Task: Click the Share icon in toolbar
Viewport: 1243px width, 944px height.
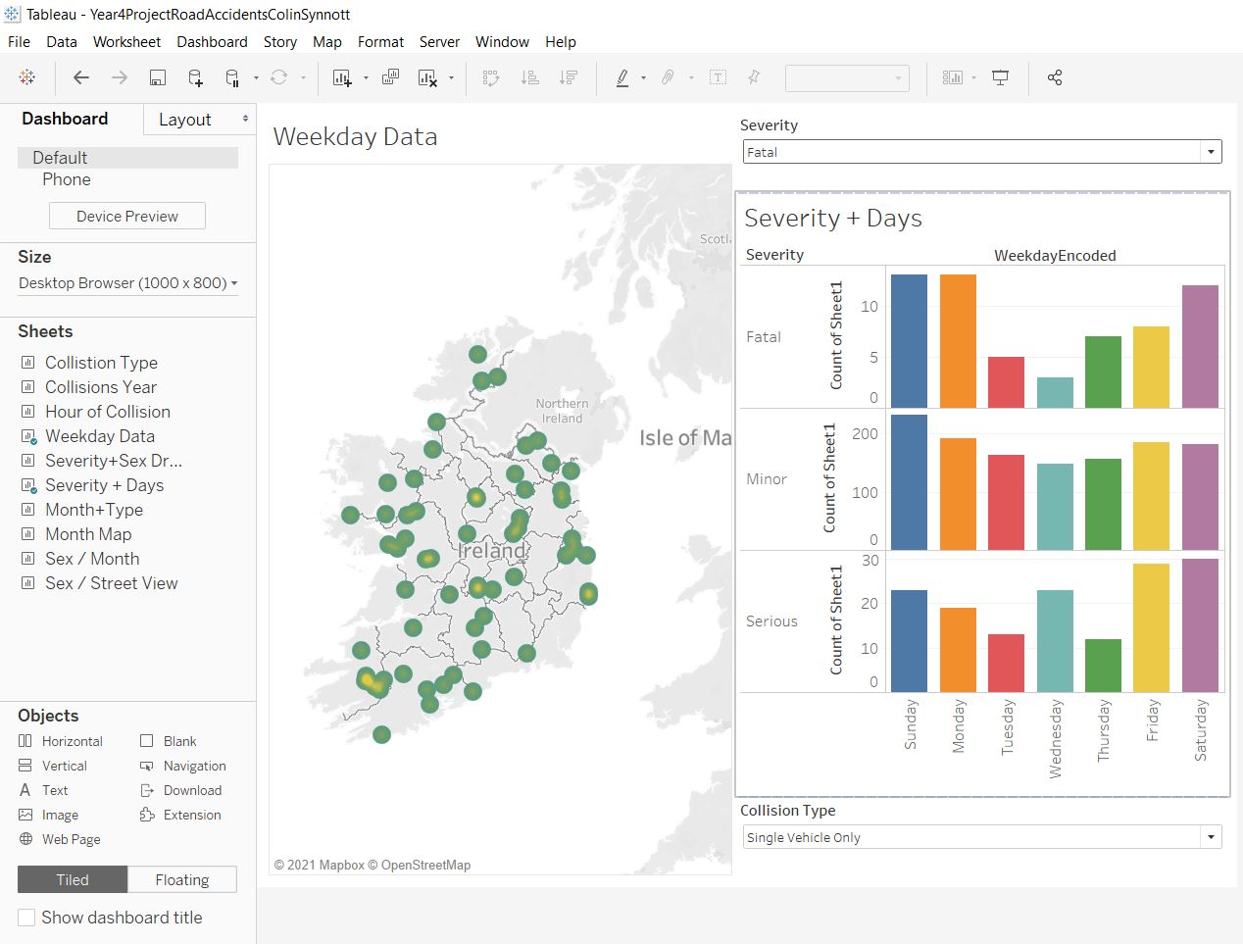Action: click(1055, 77)
